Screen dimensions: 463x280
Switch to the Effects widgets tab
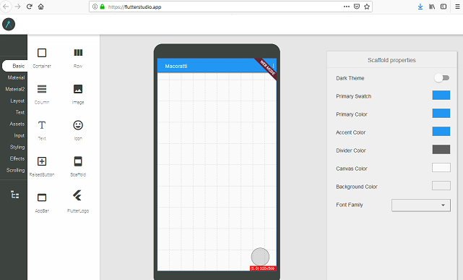[x=17, y=158]
